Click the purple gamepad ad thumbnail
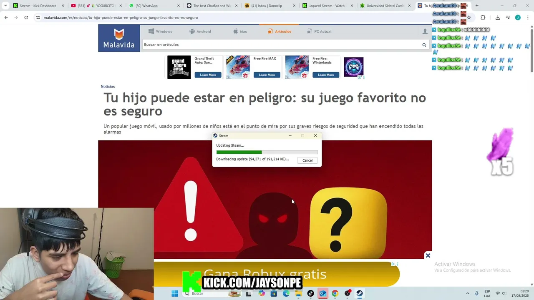534x300 pixels. (354, 67)
